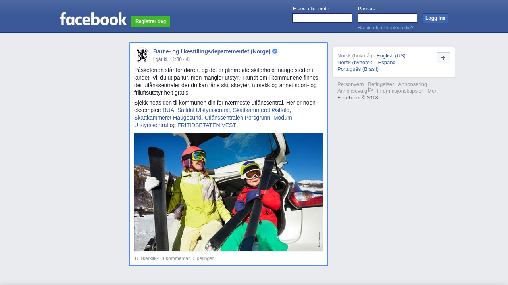Open the skiing children photo
Image resolution: width=508 pixels, height=285 pixels.
[x=228, y=192]
